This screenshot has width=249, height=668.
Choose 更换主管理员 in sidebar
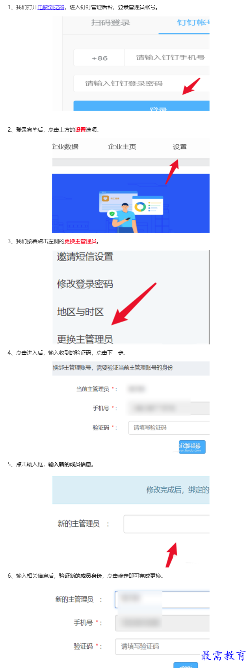point(85,339)
